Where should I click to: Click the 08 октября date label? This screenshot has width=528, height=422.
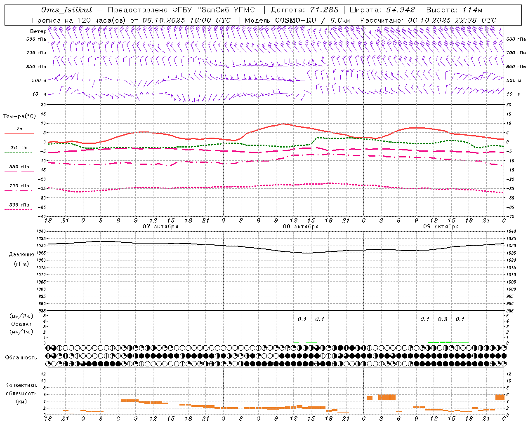pos(301,227)
